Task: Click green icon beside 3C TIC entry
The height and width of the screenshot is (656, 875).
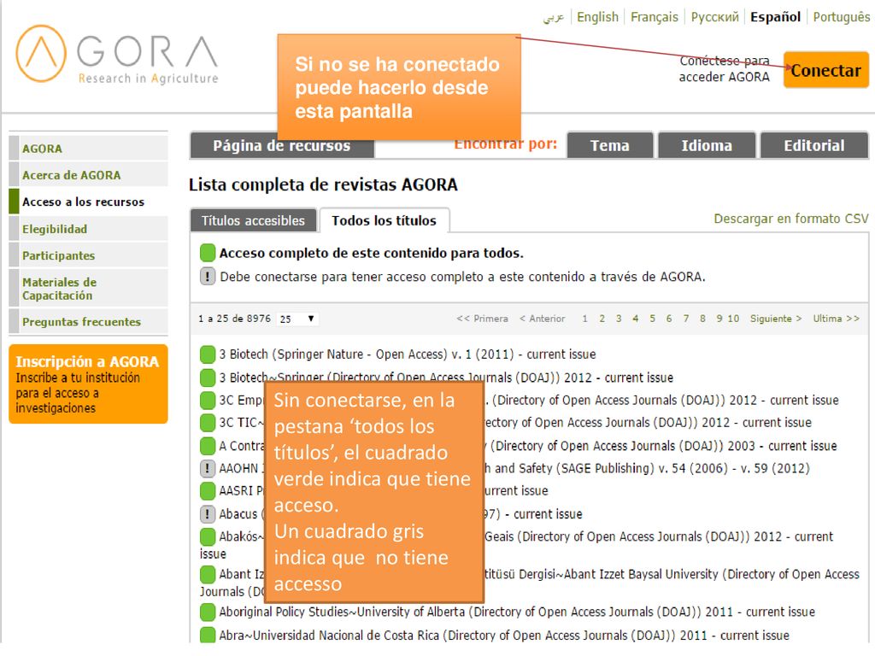Action: click(208, 422)
